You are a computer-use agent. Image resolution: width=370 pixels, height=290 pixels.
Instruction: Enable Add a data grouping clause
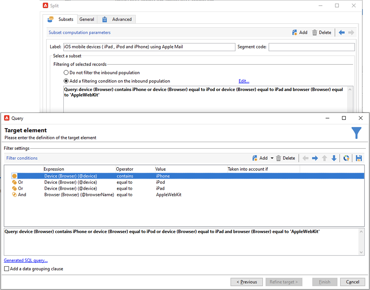tap(6, 269)
